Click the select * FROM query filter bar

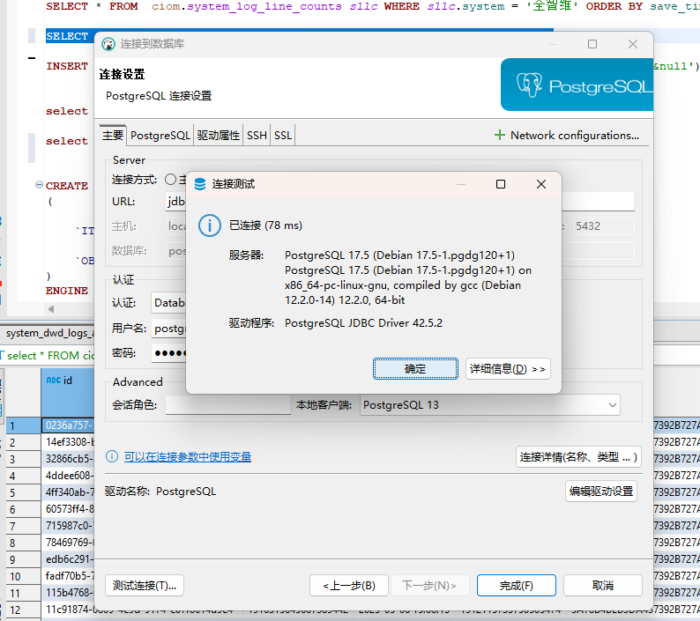(x=50, y=356)
